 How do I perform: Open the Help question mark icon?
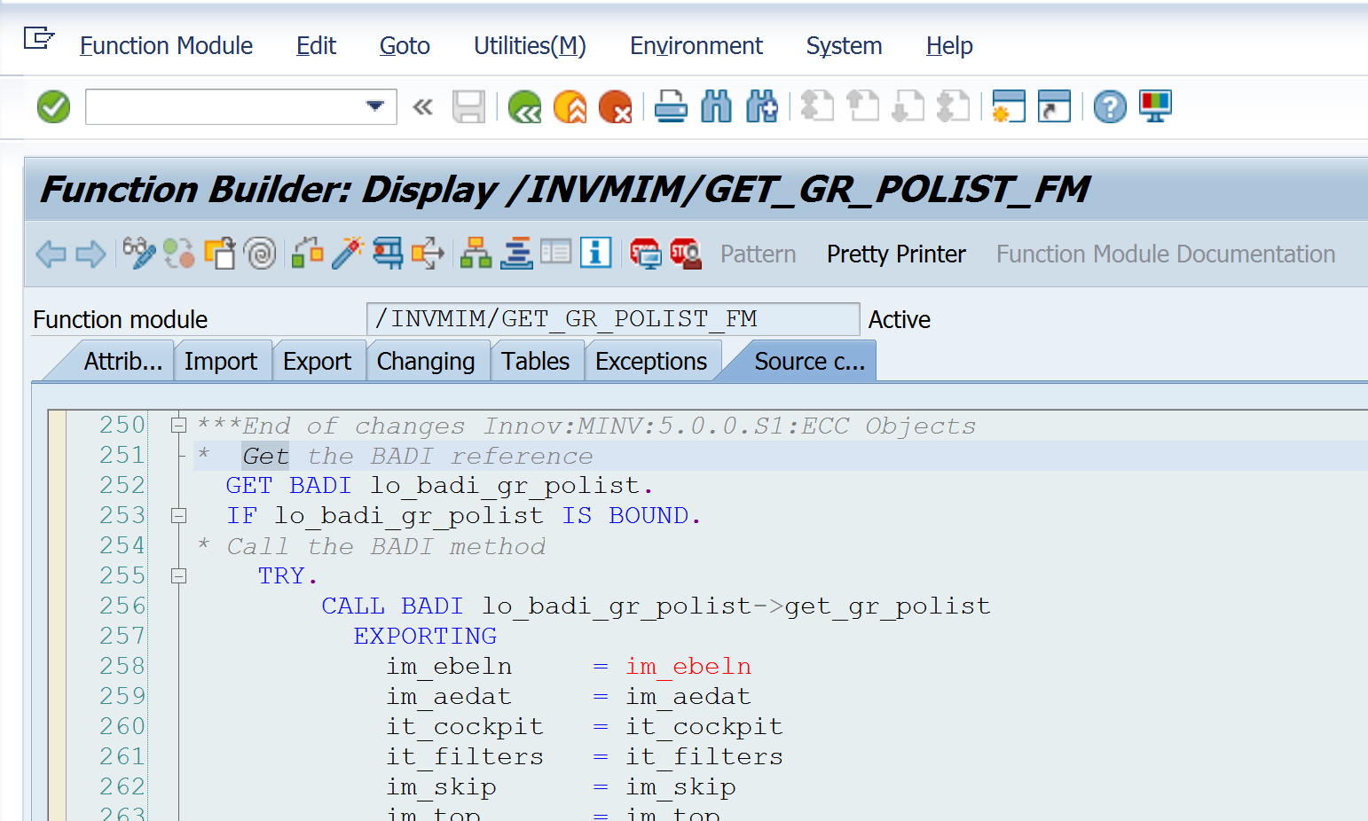coord(1109,107)
